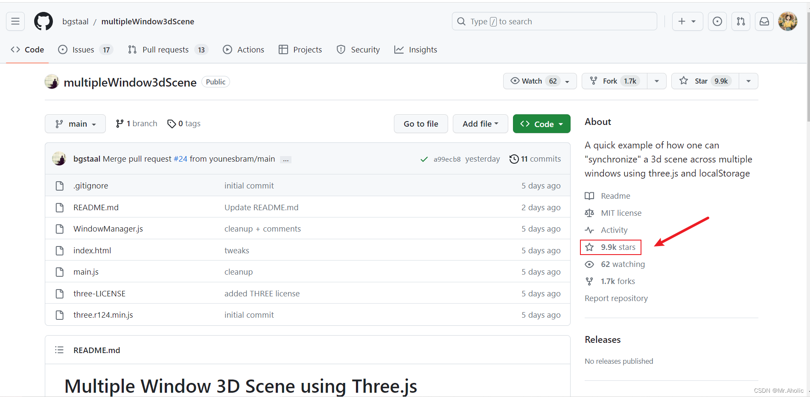Expand the Star lists dropdown arrow

point(749,81)
